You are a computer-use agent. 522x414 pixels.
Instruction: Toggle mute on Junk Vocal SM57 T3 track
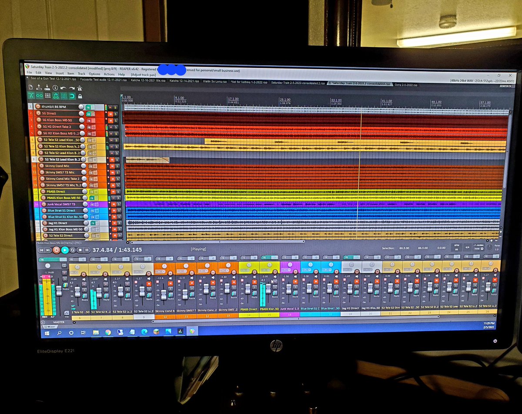point(114,204)
